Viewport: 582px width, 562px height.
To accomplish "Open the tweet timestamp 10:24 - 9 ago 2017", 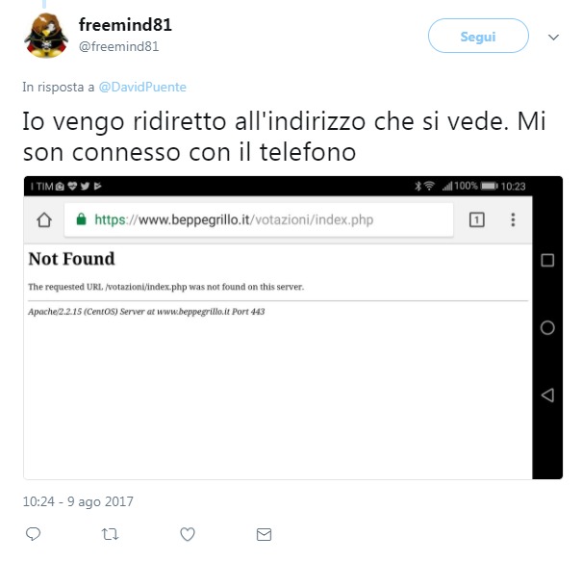I will [78, 501].
